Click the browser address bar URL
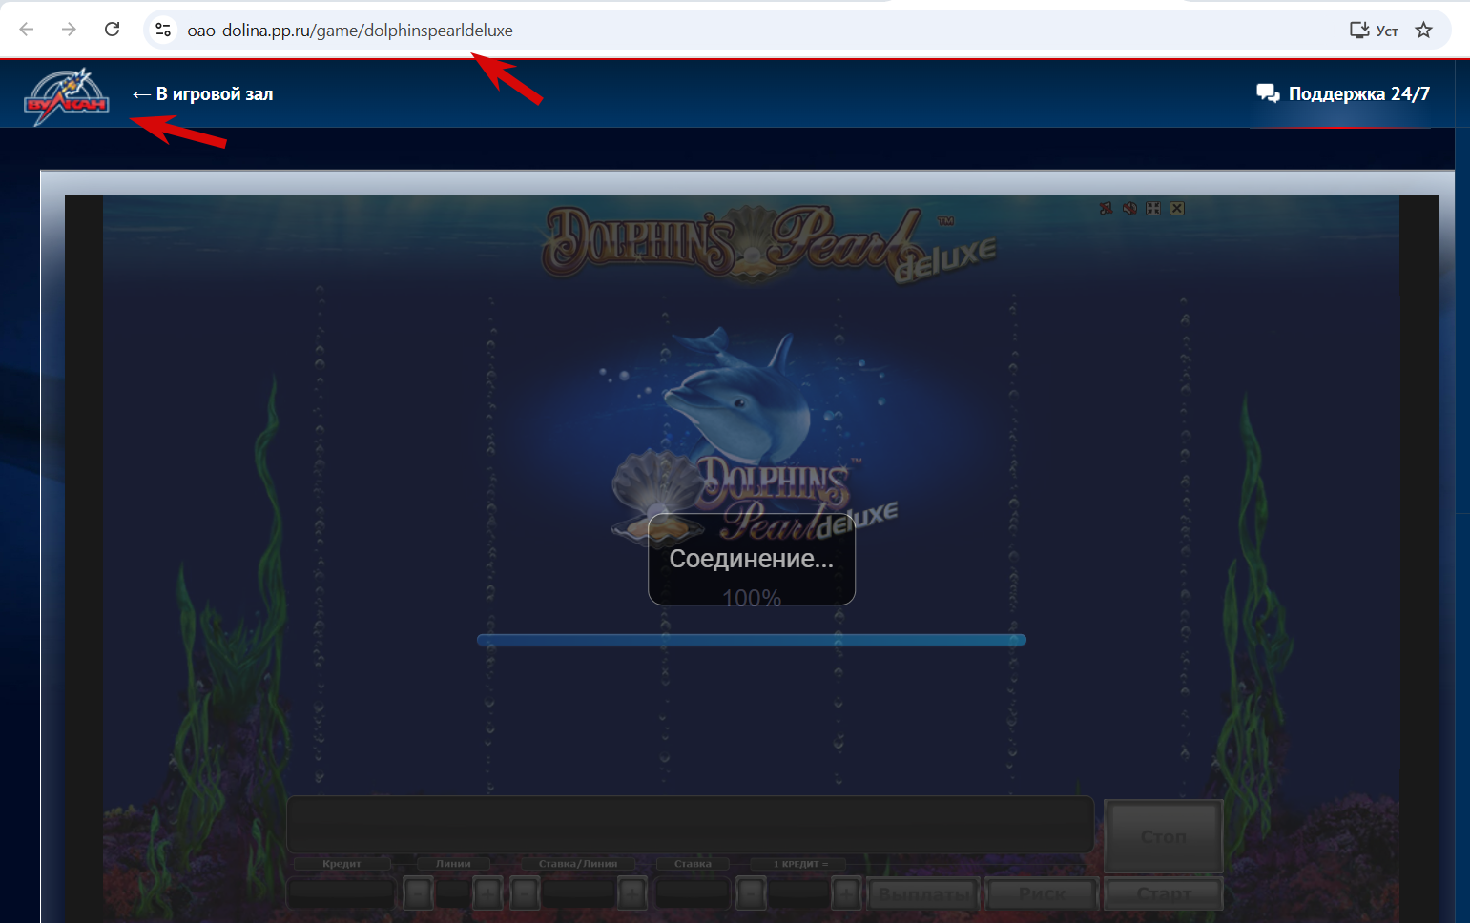This screenshot has width=1470, height=923. tap(350, 31)
